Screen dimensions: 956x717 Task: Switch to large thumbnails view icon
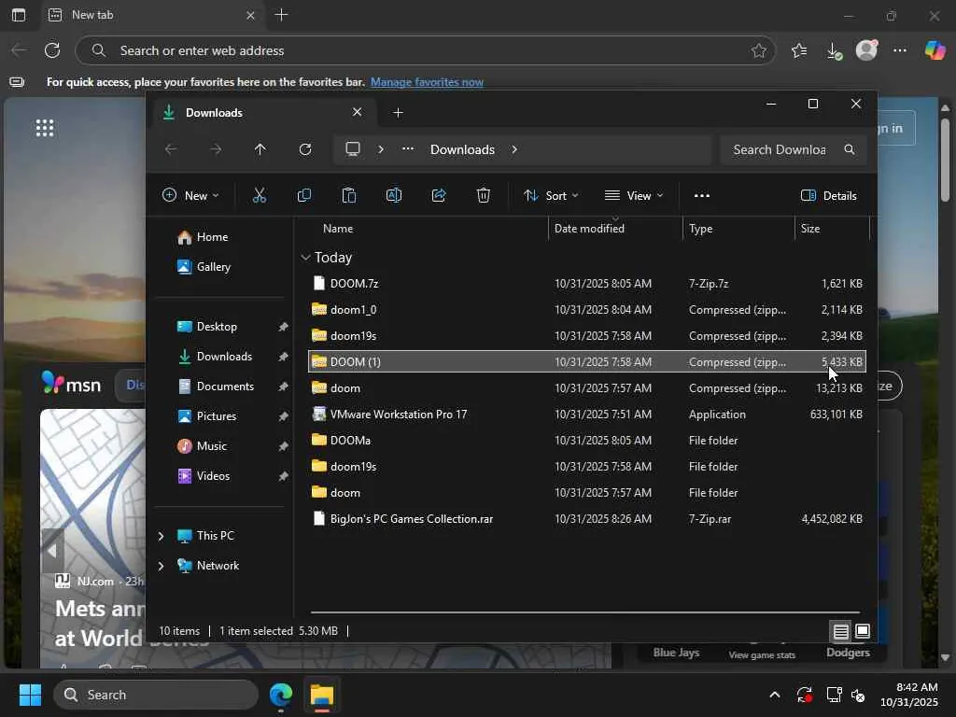[863, 631]
